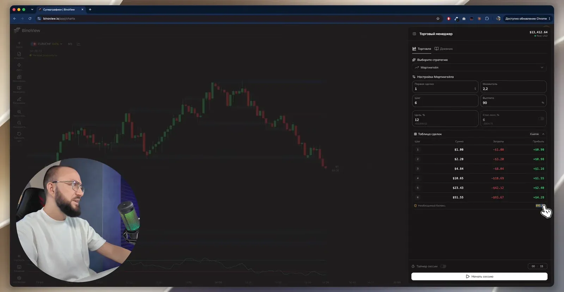Edit the Первая сделка amount field
Viewport: 564px width, 292px height.
[x=445, y=87]
